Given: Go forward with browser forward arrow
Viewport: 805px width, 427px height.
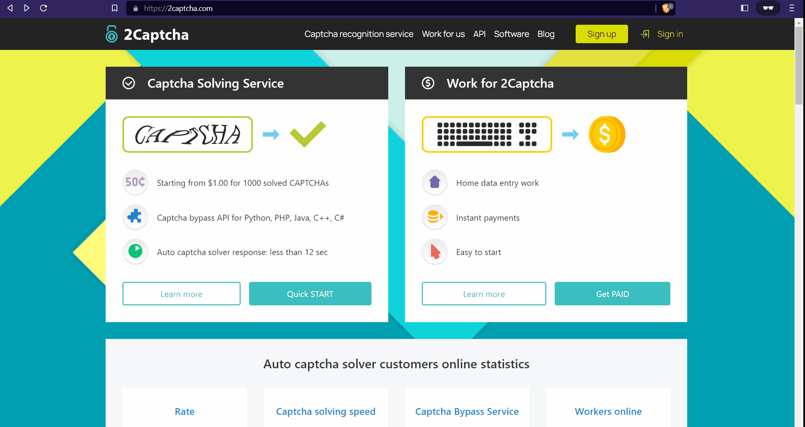Looking at the screenshot, I should pos(26,8).
